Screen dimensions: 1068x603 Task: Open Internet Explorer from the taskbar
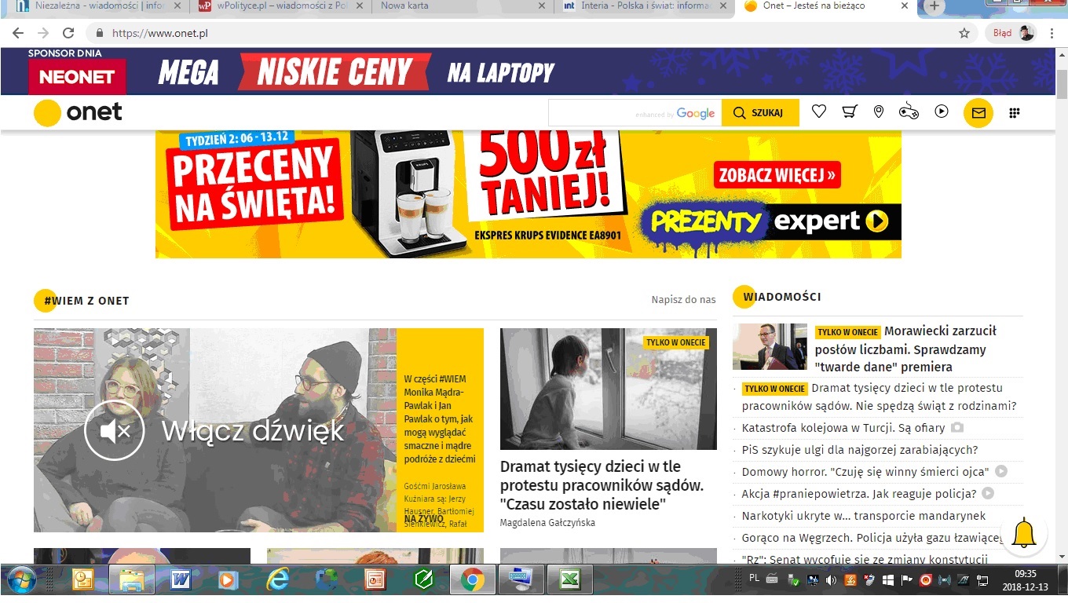(x=277, y=580)
